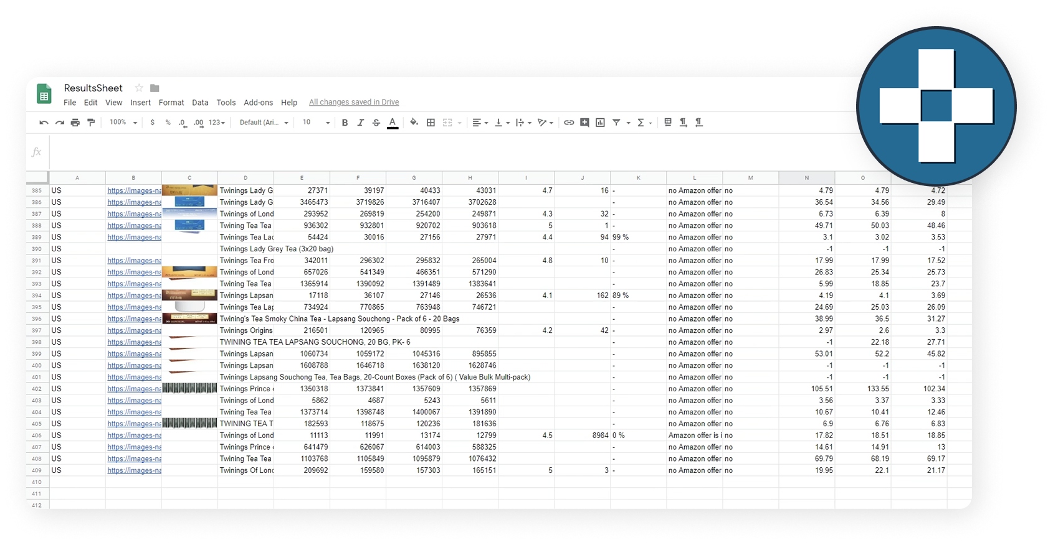
Task: Open horizontal align dropdown
Action: pos(480,123)
